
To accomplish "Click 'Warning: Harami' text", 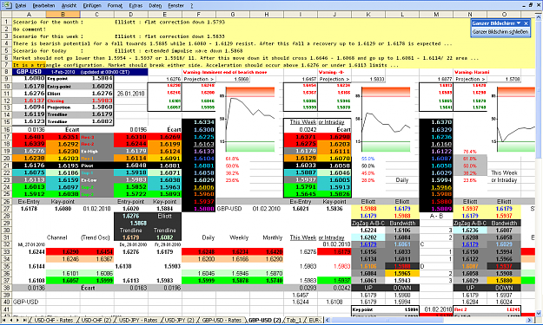I will (x=471, y=72).
